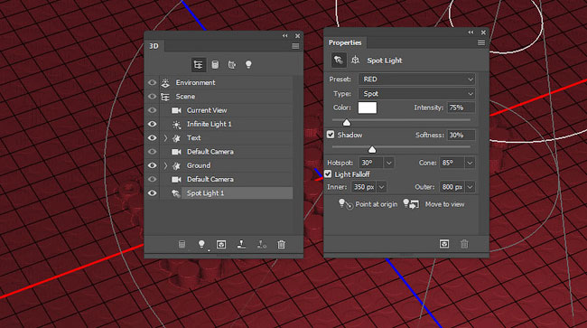Open the Preset dropdown showing RED
Viewport: 587px width, 328px height.
click(x=416, y=80)
